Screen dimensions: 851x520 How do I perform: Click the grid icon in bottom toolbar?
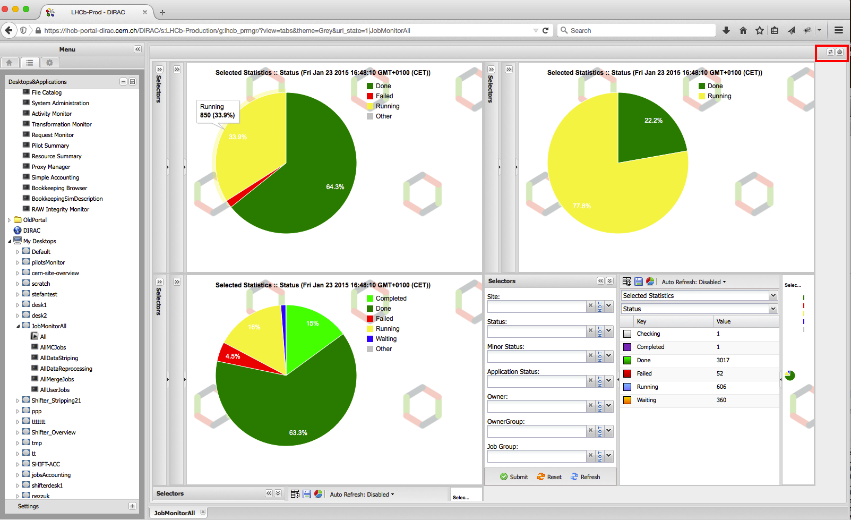pyautogui.click(x=295, y=494)
